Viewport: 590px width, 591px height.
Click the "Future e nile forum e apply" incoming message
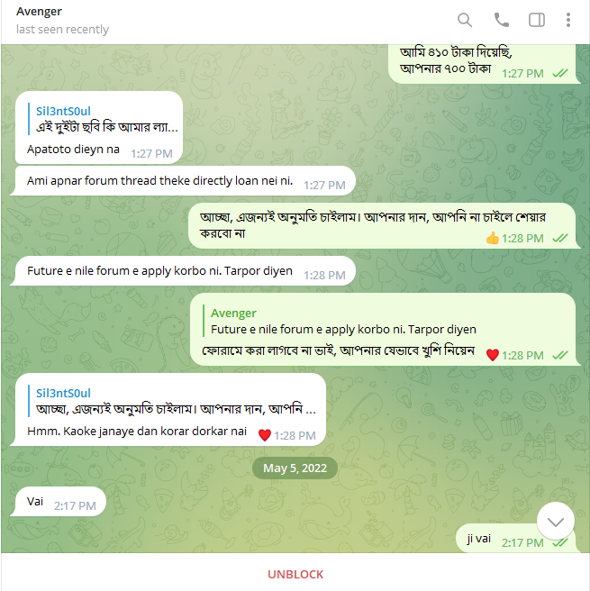pos(185,271)
